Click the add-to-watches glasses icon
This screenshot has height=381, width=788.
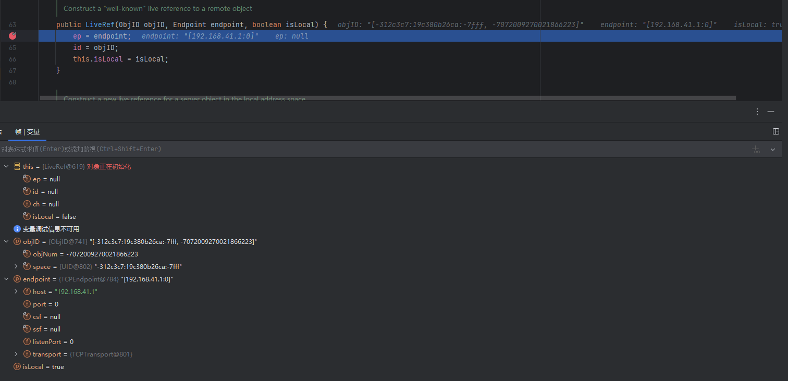point(756,150)
